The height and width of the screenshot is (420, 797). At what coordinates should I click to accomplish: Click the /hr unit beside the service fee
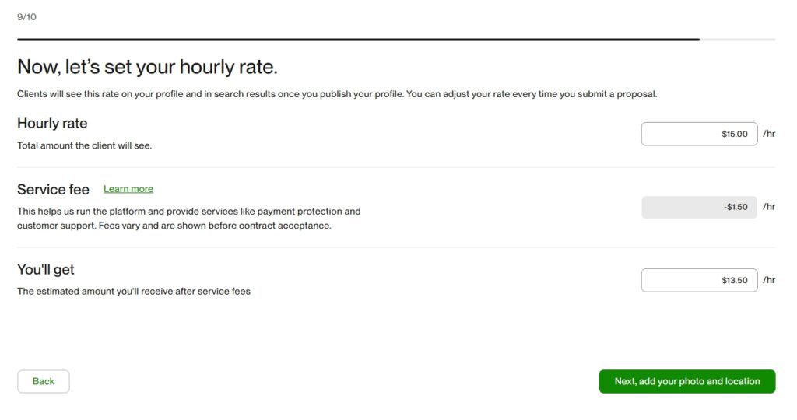(769, 207)
